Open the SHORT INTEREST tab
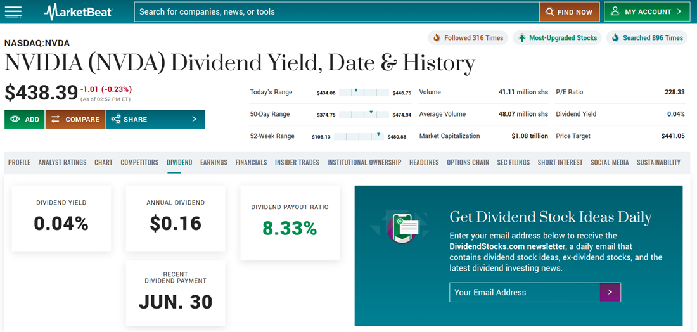Image resolution: width=697 pixels, height=332 pixels. [x=560, y=163]
